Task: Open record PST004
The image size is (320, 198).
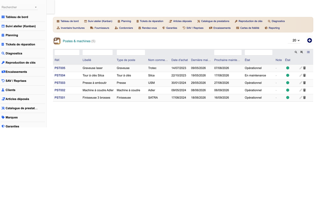Action: pos(60,75)
